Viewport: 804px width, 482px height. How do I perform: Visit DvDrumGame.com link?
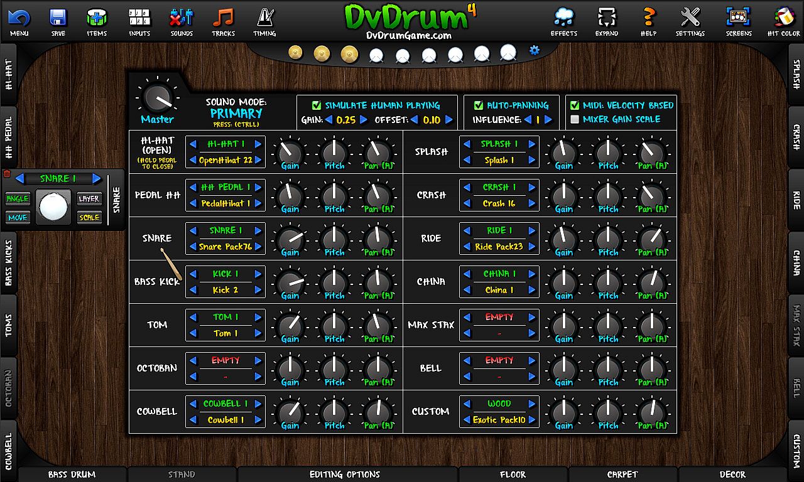tap(409, 36)
